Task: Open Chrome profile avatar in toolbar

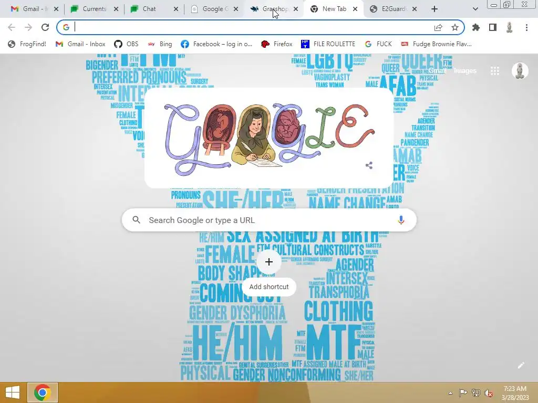Action: click(x=510, y=27)
